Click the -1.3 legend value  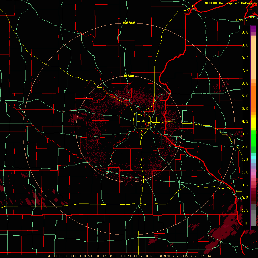click(x=244, y=210)
